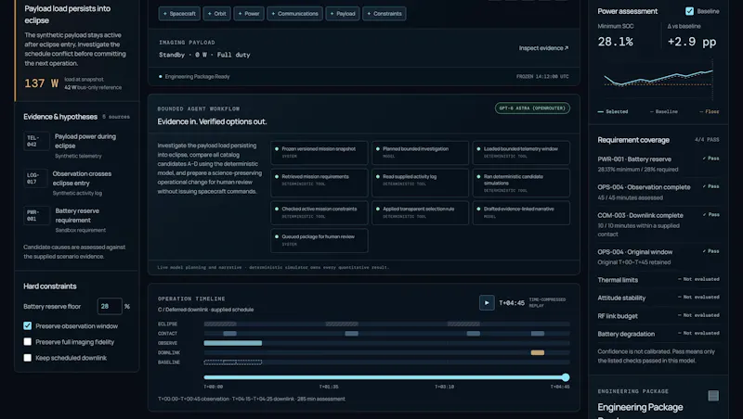This screenshot has width=743, height=419.
Task: Enable Keep scheduled downlink
Action: coord(28,358)
